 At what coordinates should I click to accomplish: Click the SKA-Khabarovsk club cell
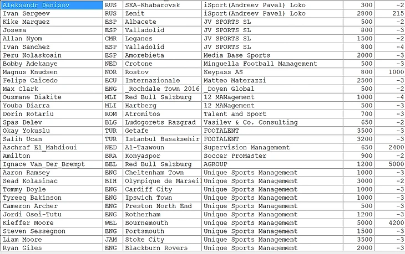162,5
